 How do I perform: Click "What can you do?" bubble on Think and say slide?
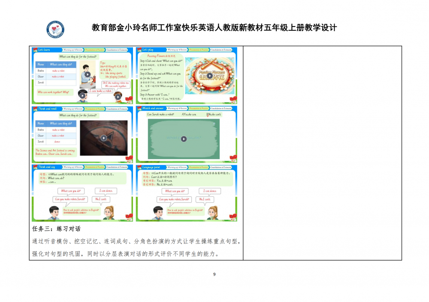(71, 191)
